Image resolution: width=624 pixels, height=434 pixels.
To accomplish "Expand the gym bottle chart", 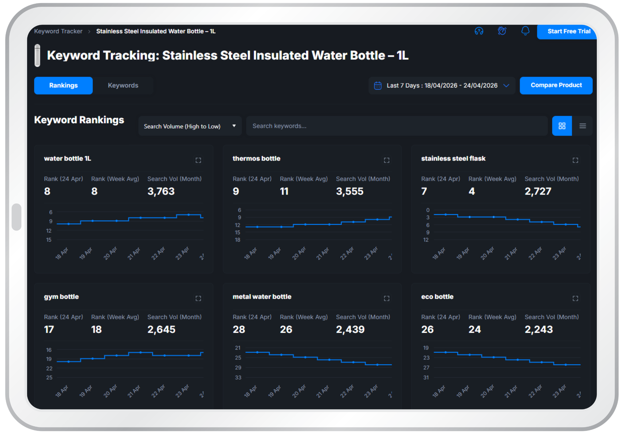I will tap(198, 298).
